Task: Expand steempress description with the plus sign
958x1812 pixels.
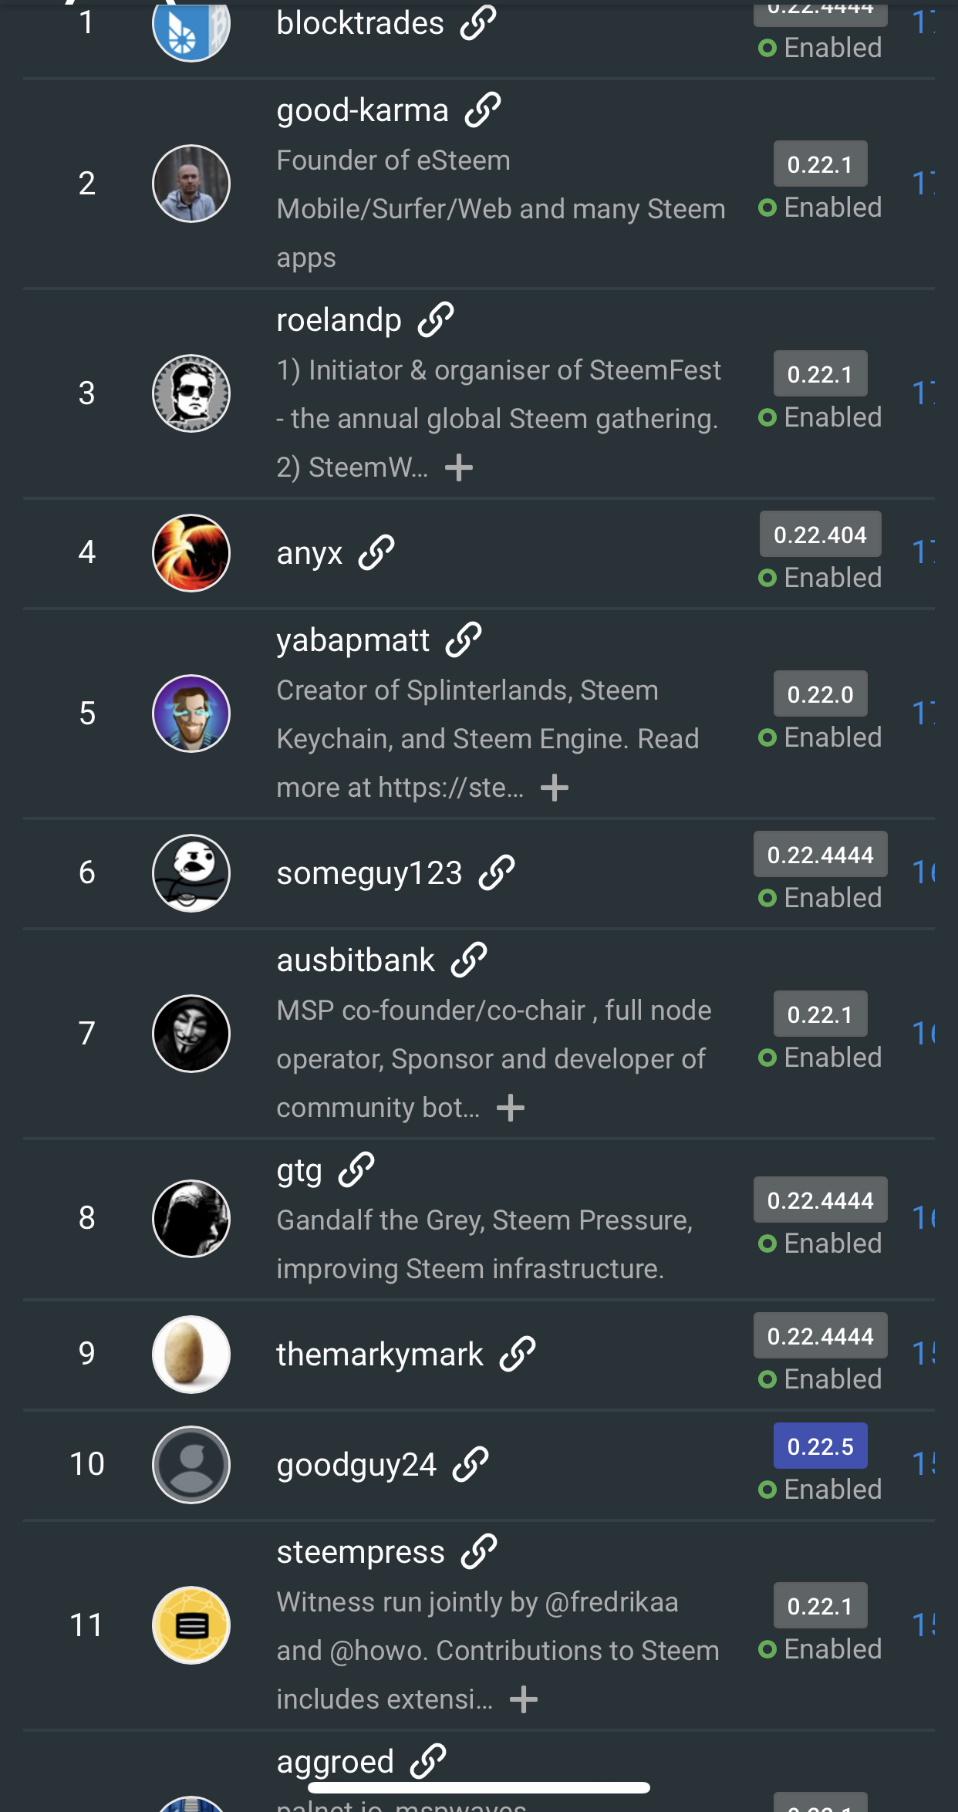Action: [524, 1699]
